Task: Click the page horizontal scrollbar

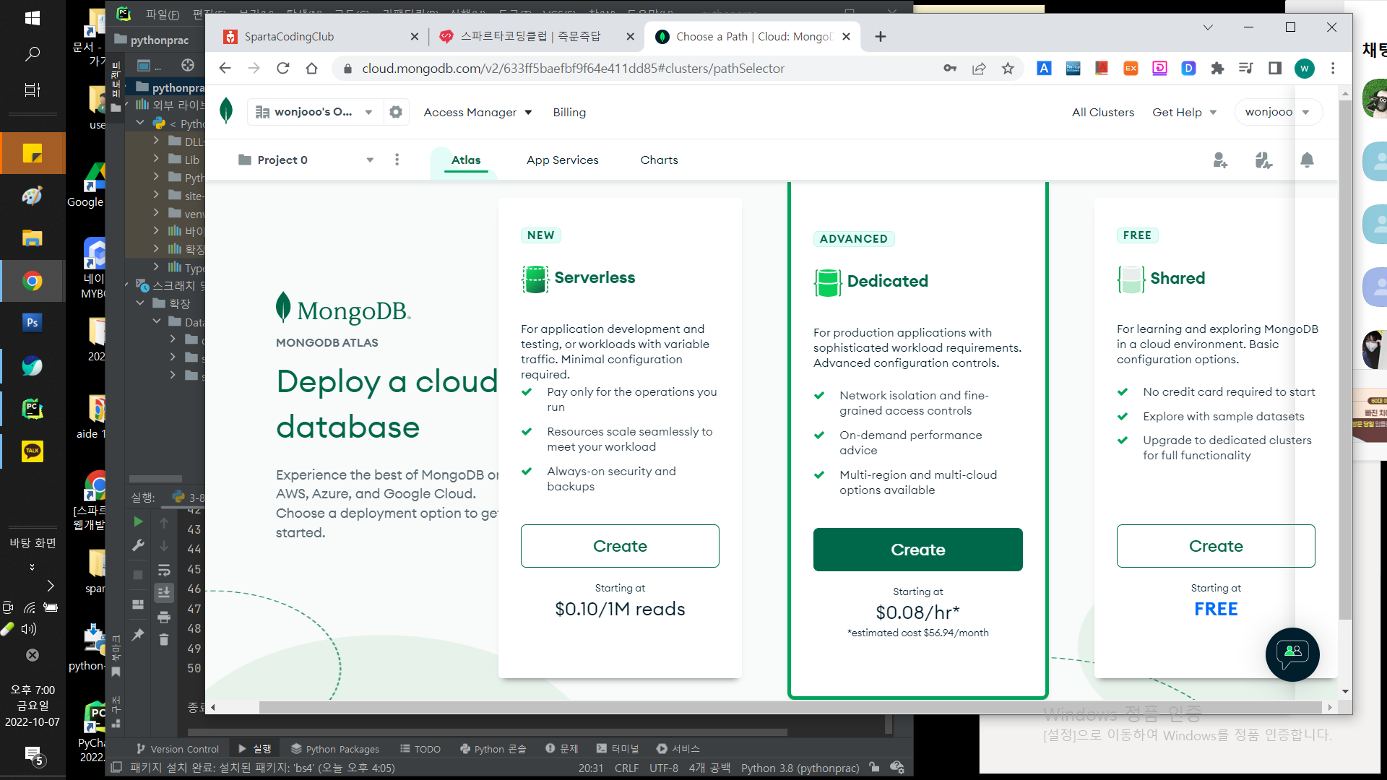Action: (791, 707)
